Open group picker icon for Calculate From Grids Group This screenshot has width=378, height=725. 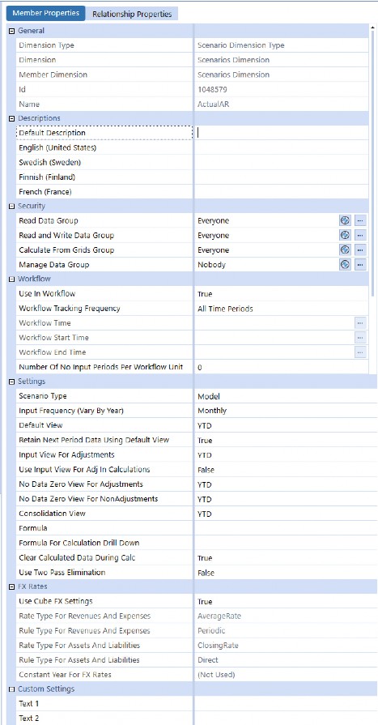tap(345, 250)
